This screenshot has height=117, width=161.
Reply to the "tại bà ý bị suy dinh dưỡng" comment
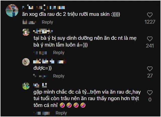(59, 53)
